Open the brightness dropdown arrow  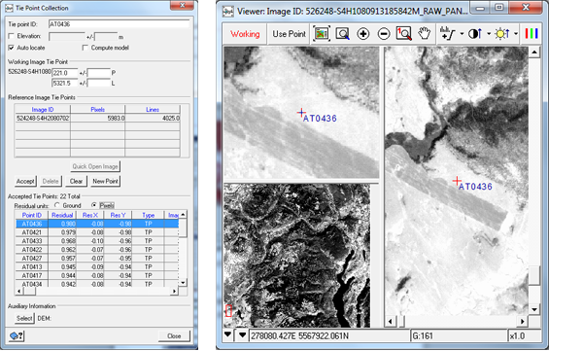tap(516, 34)
